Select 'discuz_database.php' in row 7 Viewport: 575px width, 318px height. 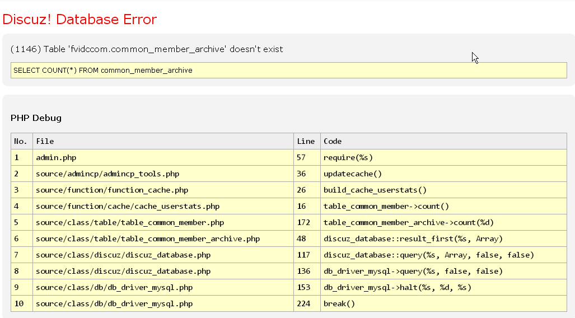[x=123, y=255]
